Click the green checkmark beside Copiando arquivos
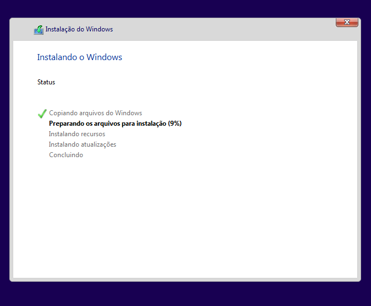 [x=42, y=114]
